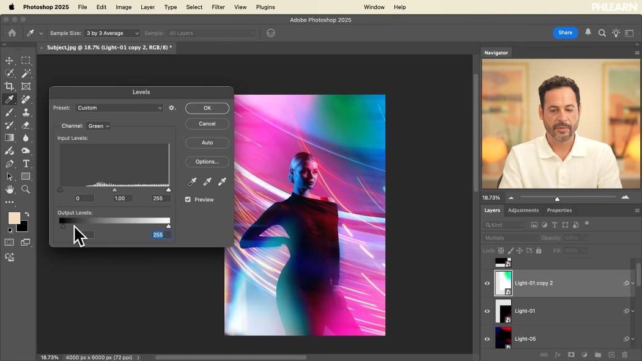
Task: Add layer style via fx icon
Action: pyautogui.click(x=557, y=355)
